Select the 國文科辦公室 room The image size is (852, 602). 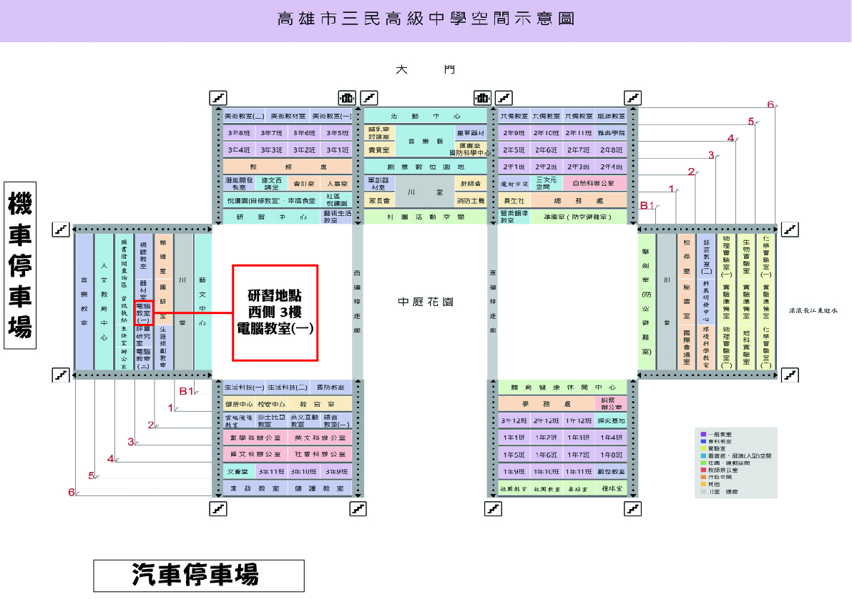(x=255, y=454)
